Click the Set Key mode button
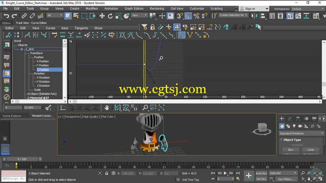Image resolution: width=326 pixels, height=183 pixels. tap(261, 179)
